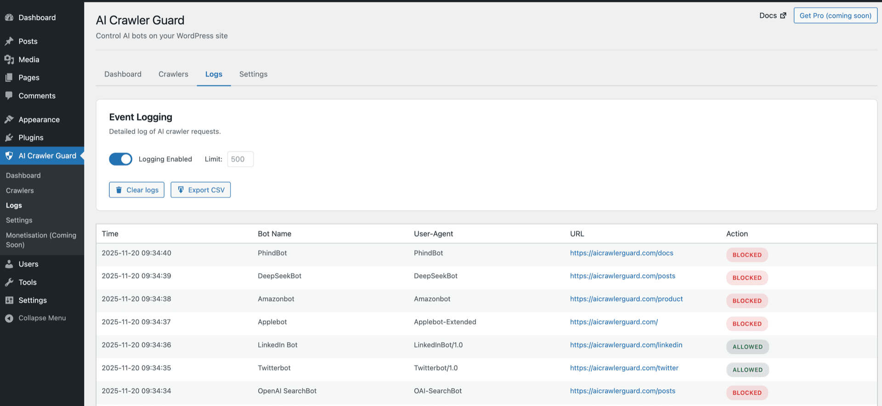This screenshot has width=882, height=406.
Task: Open Logs submenu in sidebar
Action: (14, 205)
